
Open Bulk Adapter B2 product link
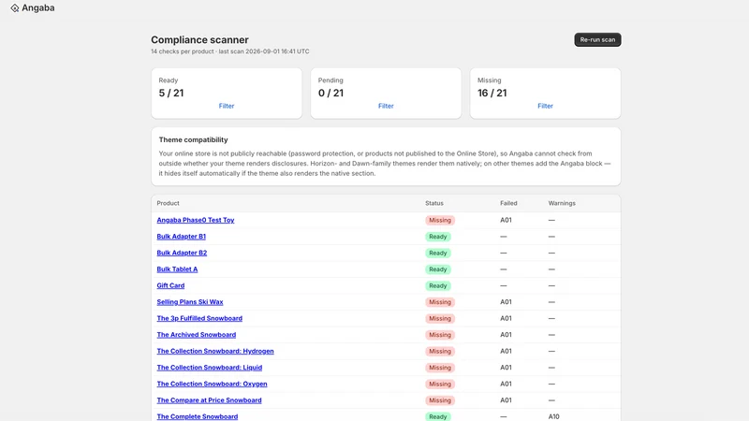pyautogui.click(x=182, y=253)
